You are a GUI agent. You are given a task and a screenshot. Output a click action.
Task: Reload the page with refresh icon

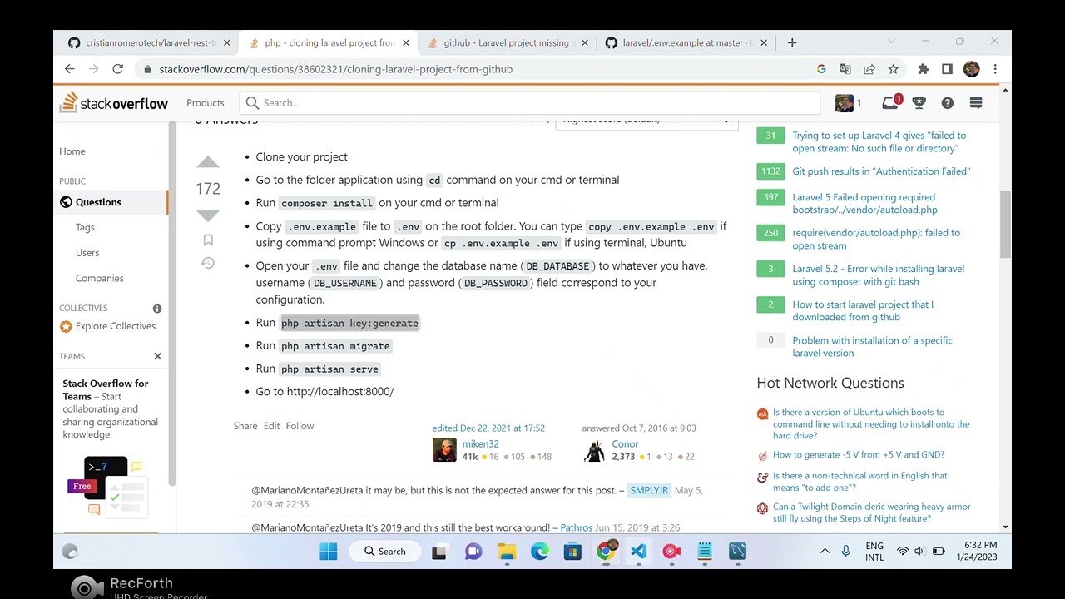click(x=117, y=69)
